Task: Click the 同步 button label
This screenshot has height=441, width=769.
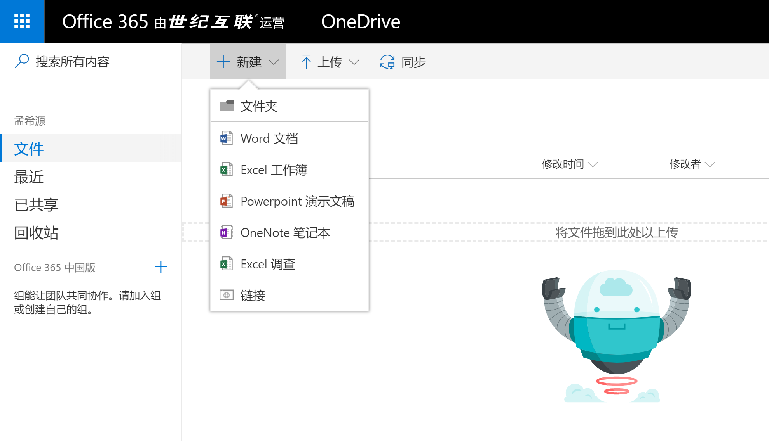Action: coord(413,62)
